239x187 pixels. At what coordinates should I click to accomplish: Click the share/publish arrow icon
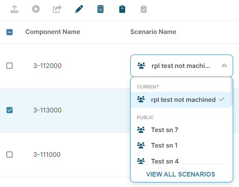click(57, 9)
